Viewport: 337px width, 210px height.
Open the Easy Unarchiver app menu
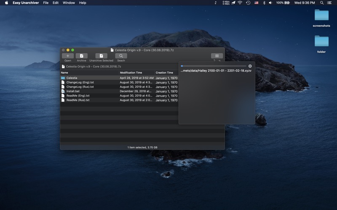[26, 3]
